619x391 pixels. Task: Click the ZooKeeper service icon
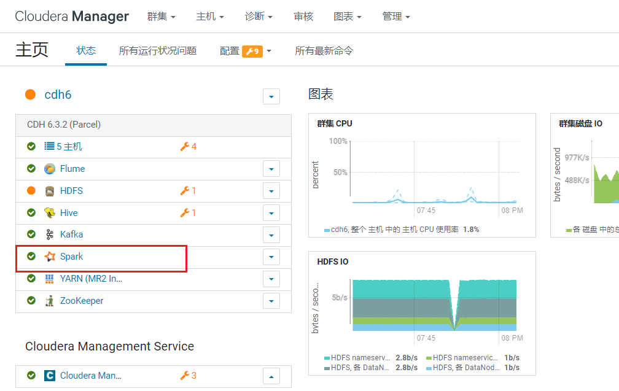pos(50,301)
